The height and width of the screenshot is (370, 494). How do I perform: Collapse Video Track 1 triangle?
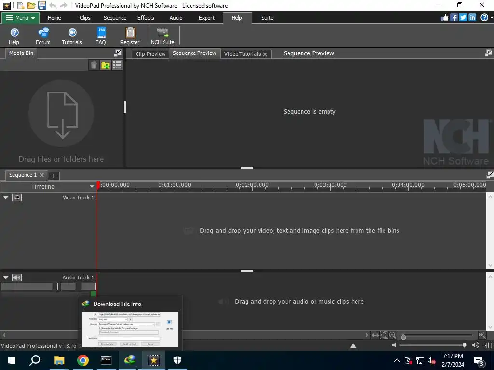(6, 198)
